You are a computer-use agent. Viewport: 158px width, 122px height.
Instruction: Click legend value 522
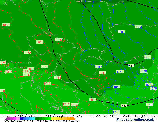pyautogui.click(x=32, y=121)
